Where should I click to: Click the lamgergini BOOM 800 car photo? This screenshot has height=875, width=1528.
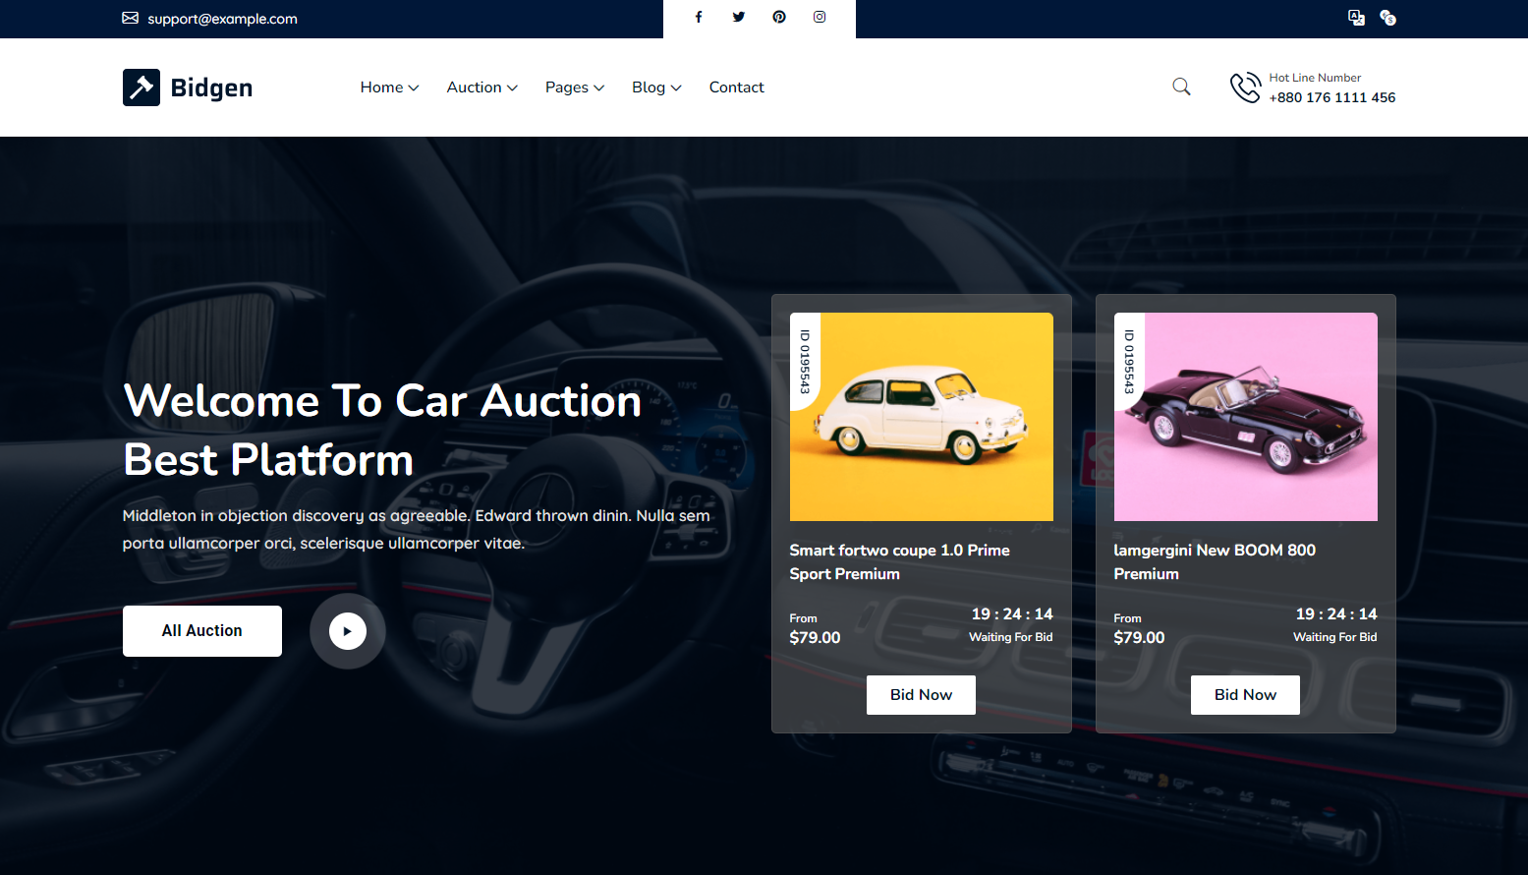click(1245, 416)
